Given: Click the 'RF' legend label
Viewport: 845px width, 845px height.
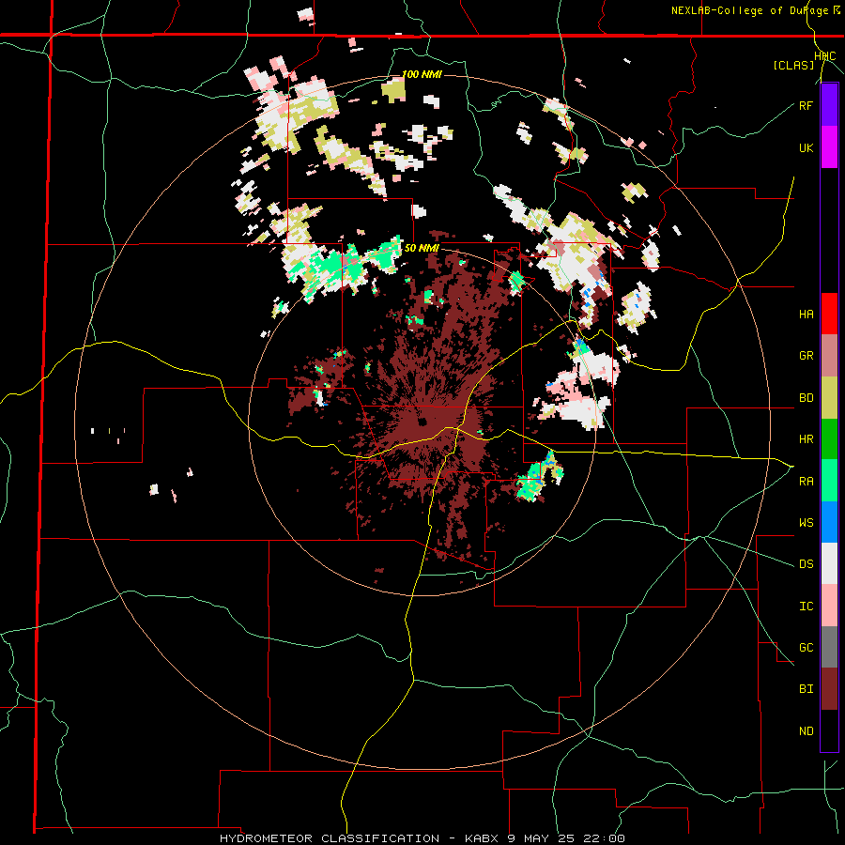Looking at the screenshot, I should [x=806, y=105].
